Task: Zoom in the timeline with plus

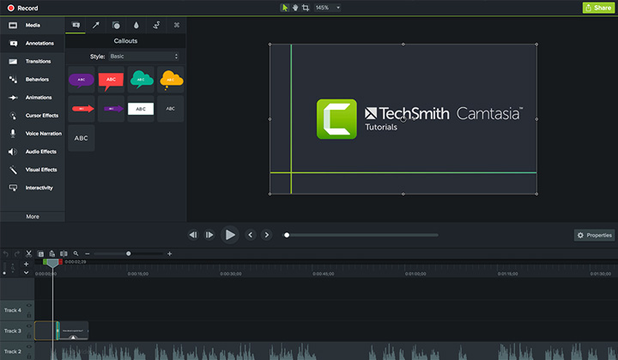Action: pyautogui.click(x=169, y=254)
